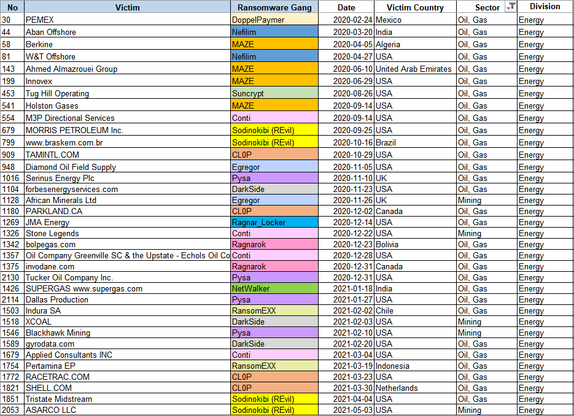
Task: Select the Victim column header
Action: coord(128,7)
